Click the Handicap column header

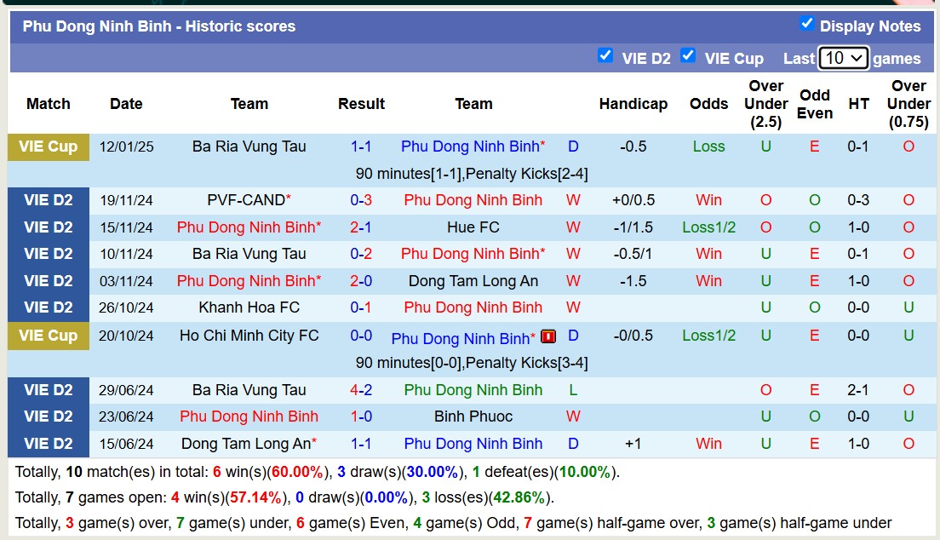[633, 104]
